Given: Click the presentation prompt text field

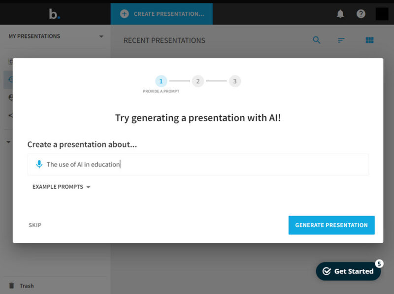Looking at the screenshot, I should click(197, 164).
